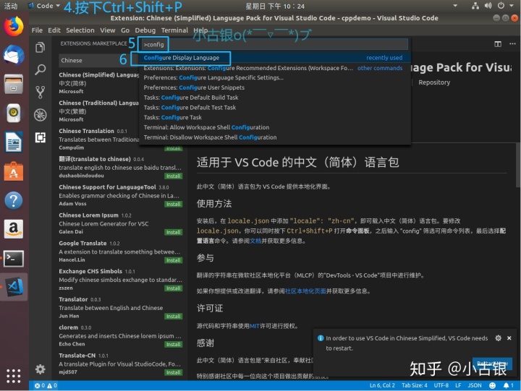Image resolution: width=521 pixels, height=391 pixels.
Task: Launch Thunderbird mail from the dock
Action: tap(14, 55)
